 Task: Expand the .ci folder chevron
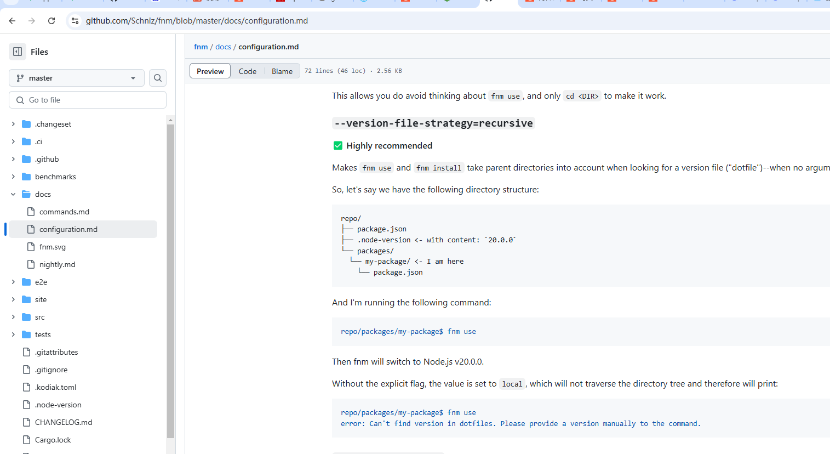coord(13,141)
